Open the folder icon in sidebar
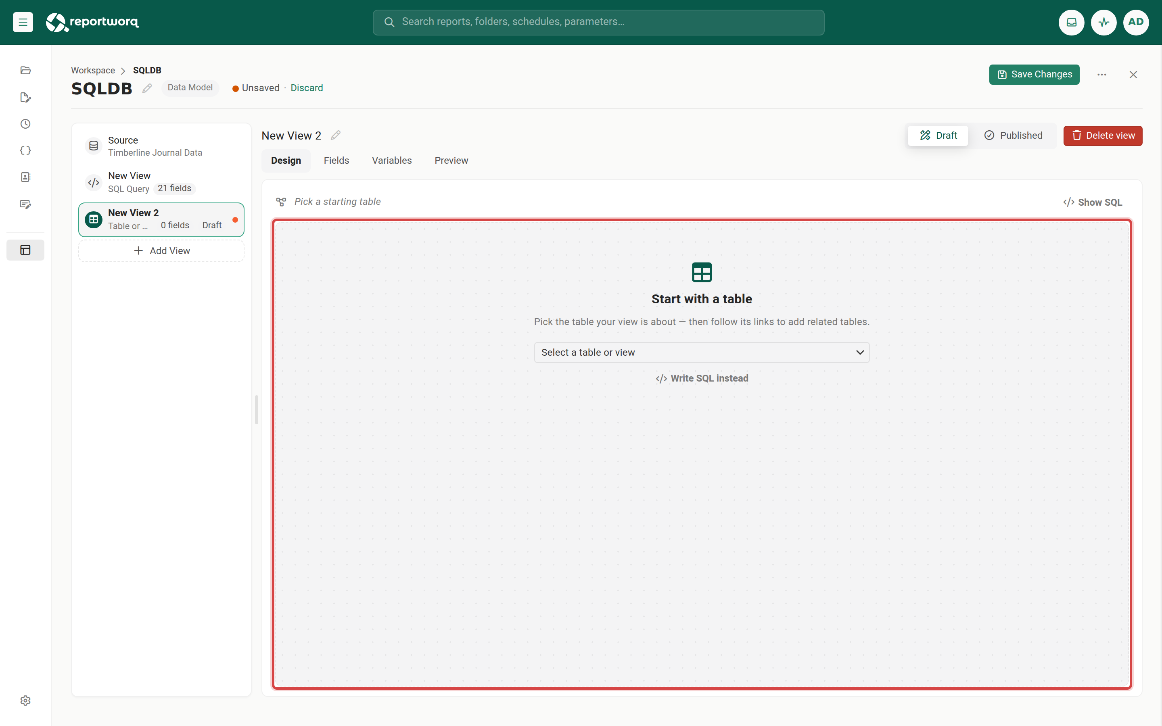 coord(25,71)
